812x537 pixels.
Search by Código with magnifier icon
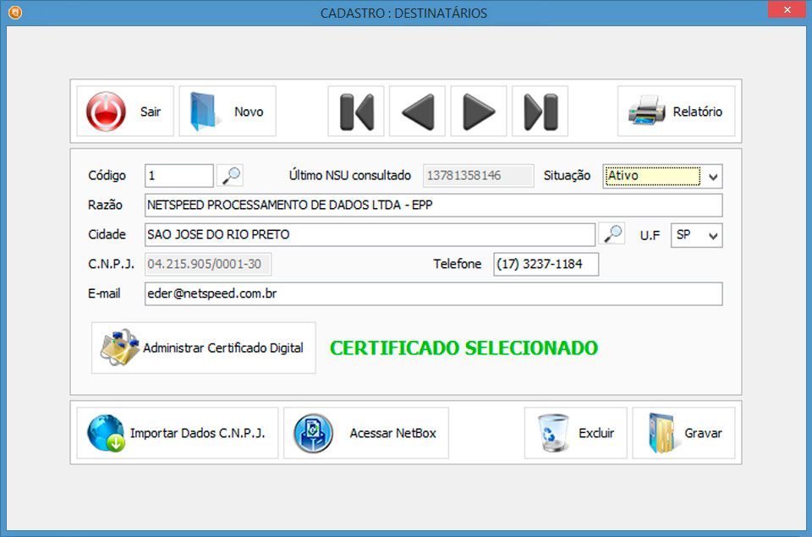[230, 176]
